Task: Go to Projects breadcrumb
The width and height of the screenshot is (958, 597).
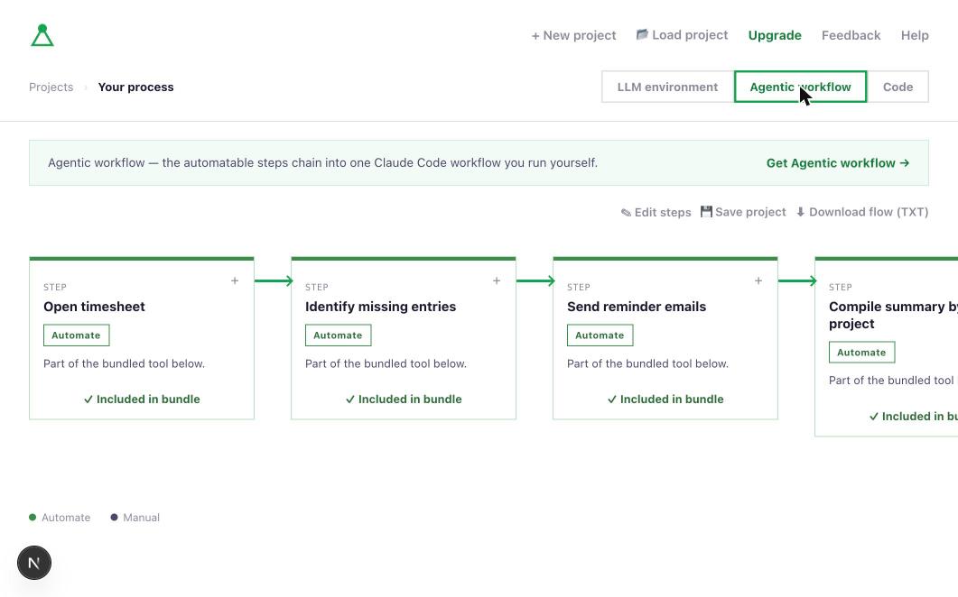Action: [51, 87]
